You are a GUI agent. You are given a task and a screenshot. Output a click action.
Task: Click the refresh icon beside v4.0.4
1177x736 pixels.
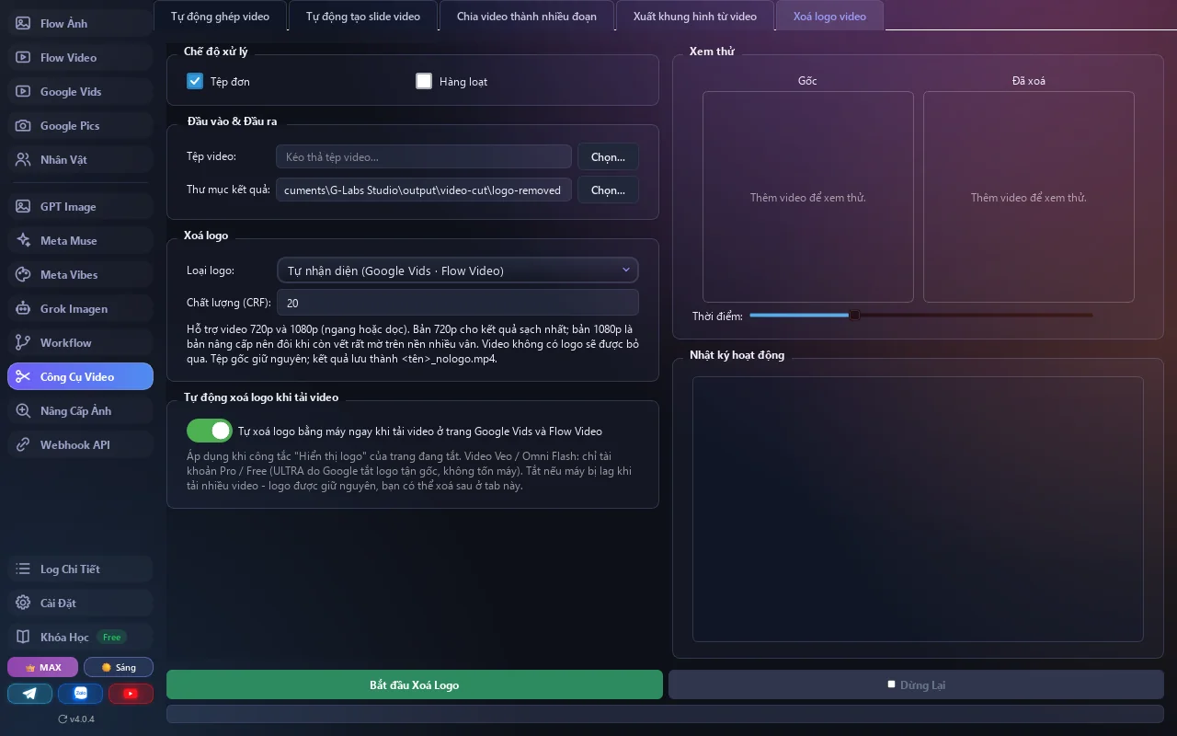[x=63, y=719]
